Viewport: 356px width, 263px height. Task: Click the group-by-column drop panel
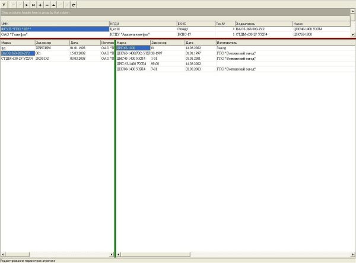click(x=175, y=12)
